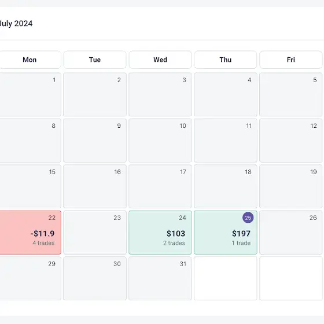Open the highlighted July 25 date badge

(x=248, y=218)
